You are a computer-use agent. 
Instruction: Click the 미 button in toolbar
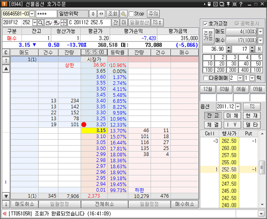tap(124, 23)
